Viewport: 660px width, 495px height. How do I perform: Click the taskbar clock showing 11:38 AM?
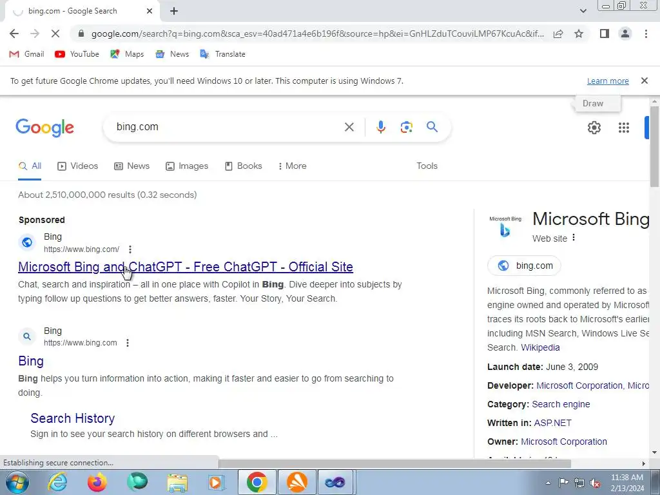pos(627,483)
